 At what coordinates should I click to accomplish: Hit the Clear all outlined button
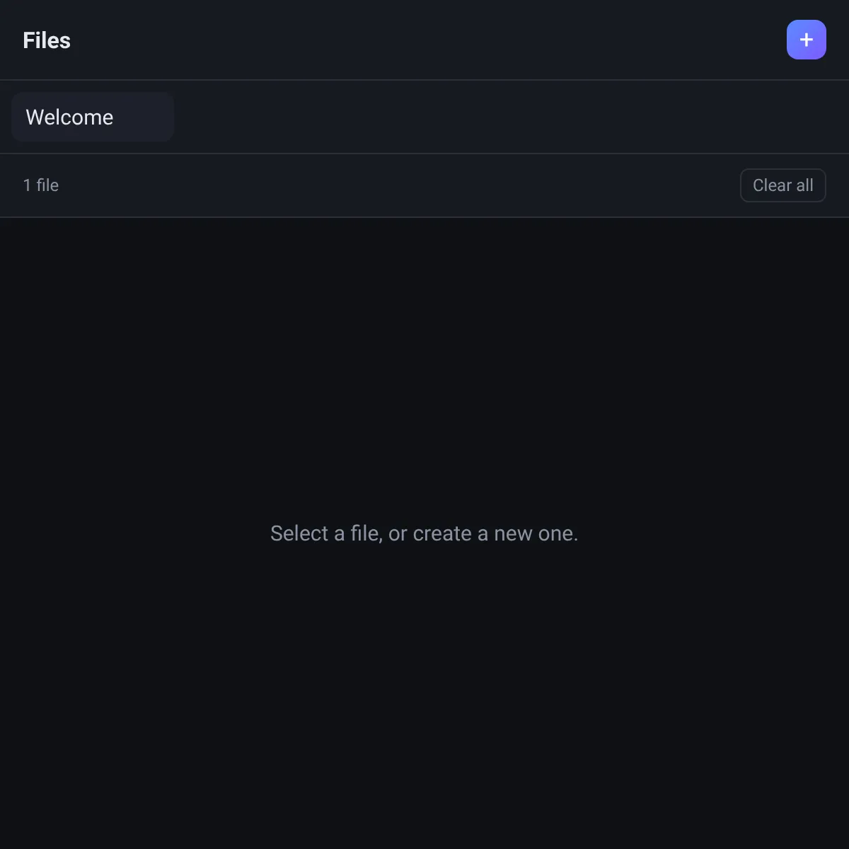[x=782, y=185]
